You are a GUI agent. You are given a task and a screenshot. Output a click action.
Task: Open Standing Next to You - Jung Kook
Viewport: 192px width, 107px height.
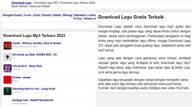[x=34, y=89]
